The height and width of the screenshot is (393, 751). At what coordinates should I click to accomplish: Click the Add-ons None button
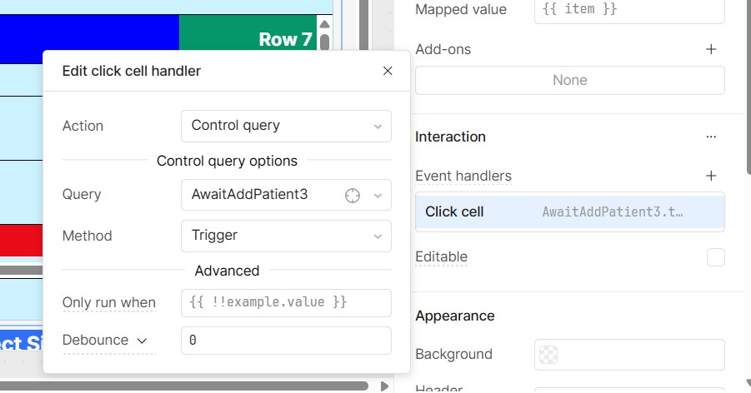coord(569,81)
